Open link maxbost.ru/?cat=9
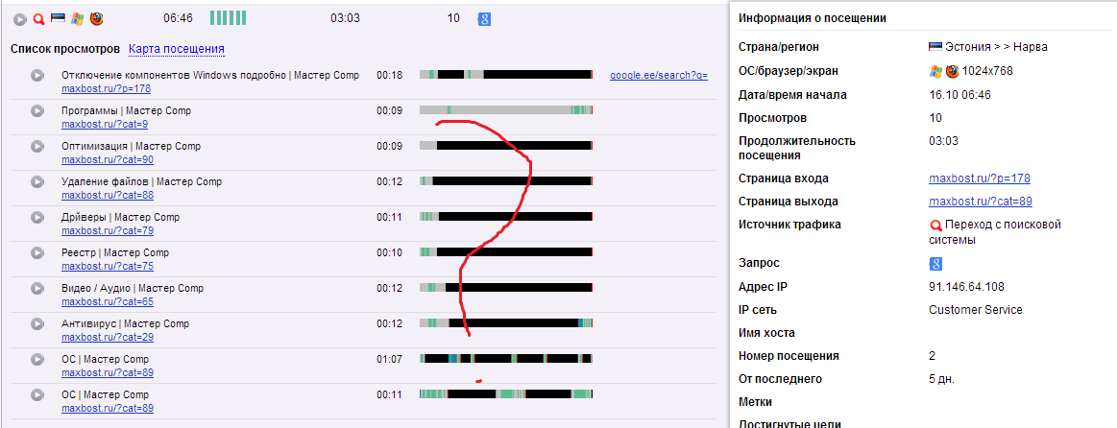1117x428 pixels. click(x=104, y=124)
